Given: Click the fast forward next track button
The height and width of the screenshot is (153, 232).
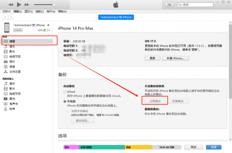Looking at the screenshot, I should click(x=27, y=5).
